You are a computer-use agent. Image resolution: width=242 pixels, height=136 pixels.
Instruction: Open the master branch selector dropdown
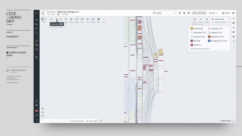[165, 13]
